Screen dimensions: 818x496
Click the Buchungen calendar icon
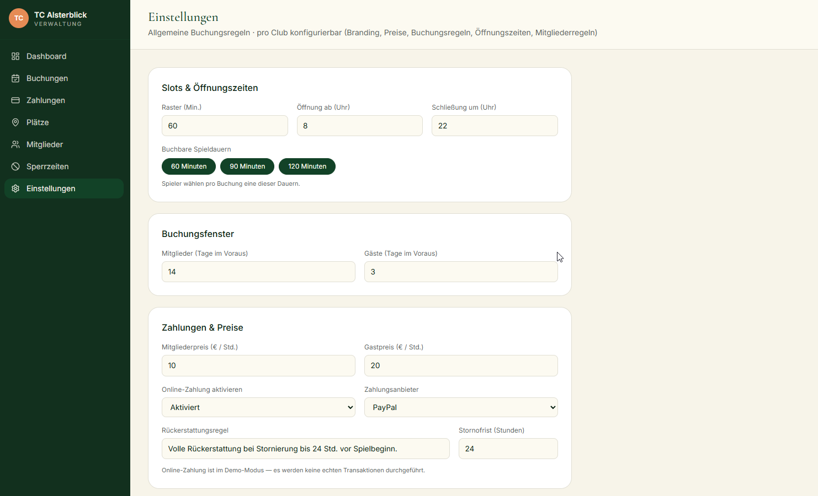pos(15,78)
